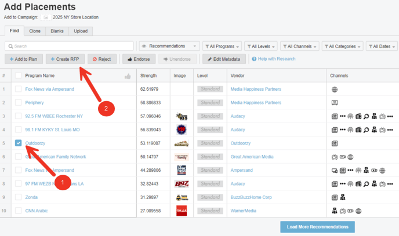Click the TV channel icon for Great American Media
The width and height of the screenshot is (399, 236).
pyautogui.click(x=335, y=157)
